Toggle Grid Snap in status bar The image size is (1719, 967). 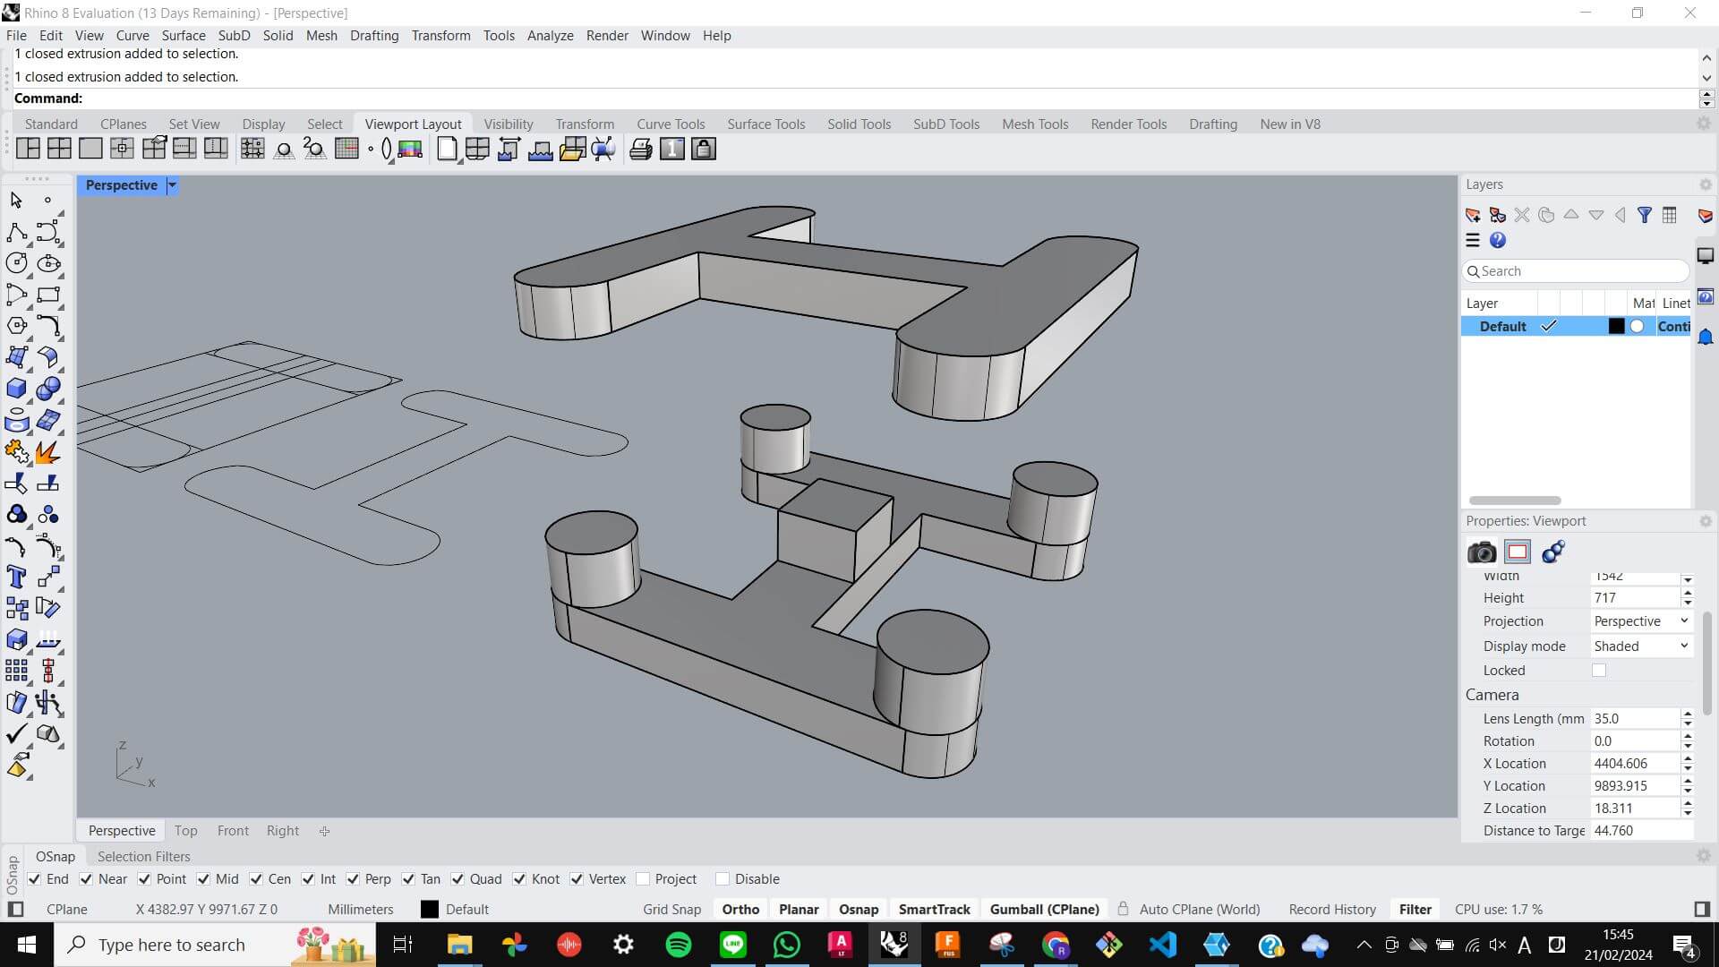[x=671, y=910]
